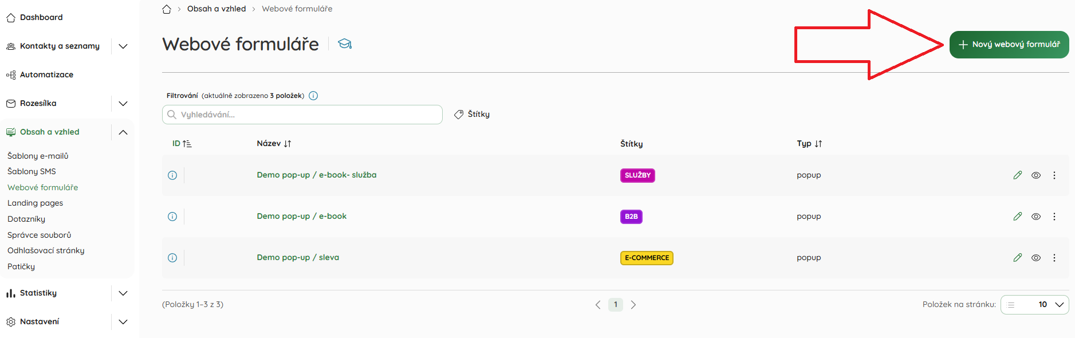Image resolution: width=1075 pixels, height=338 pixels.
Task: Click the home breadcrumb icon
Action: (167, 9)
